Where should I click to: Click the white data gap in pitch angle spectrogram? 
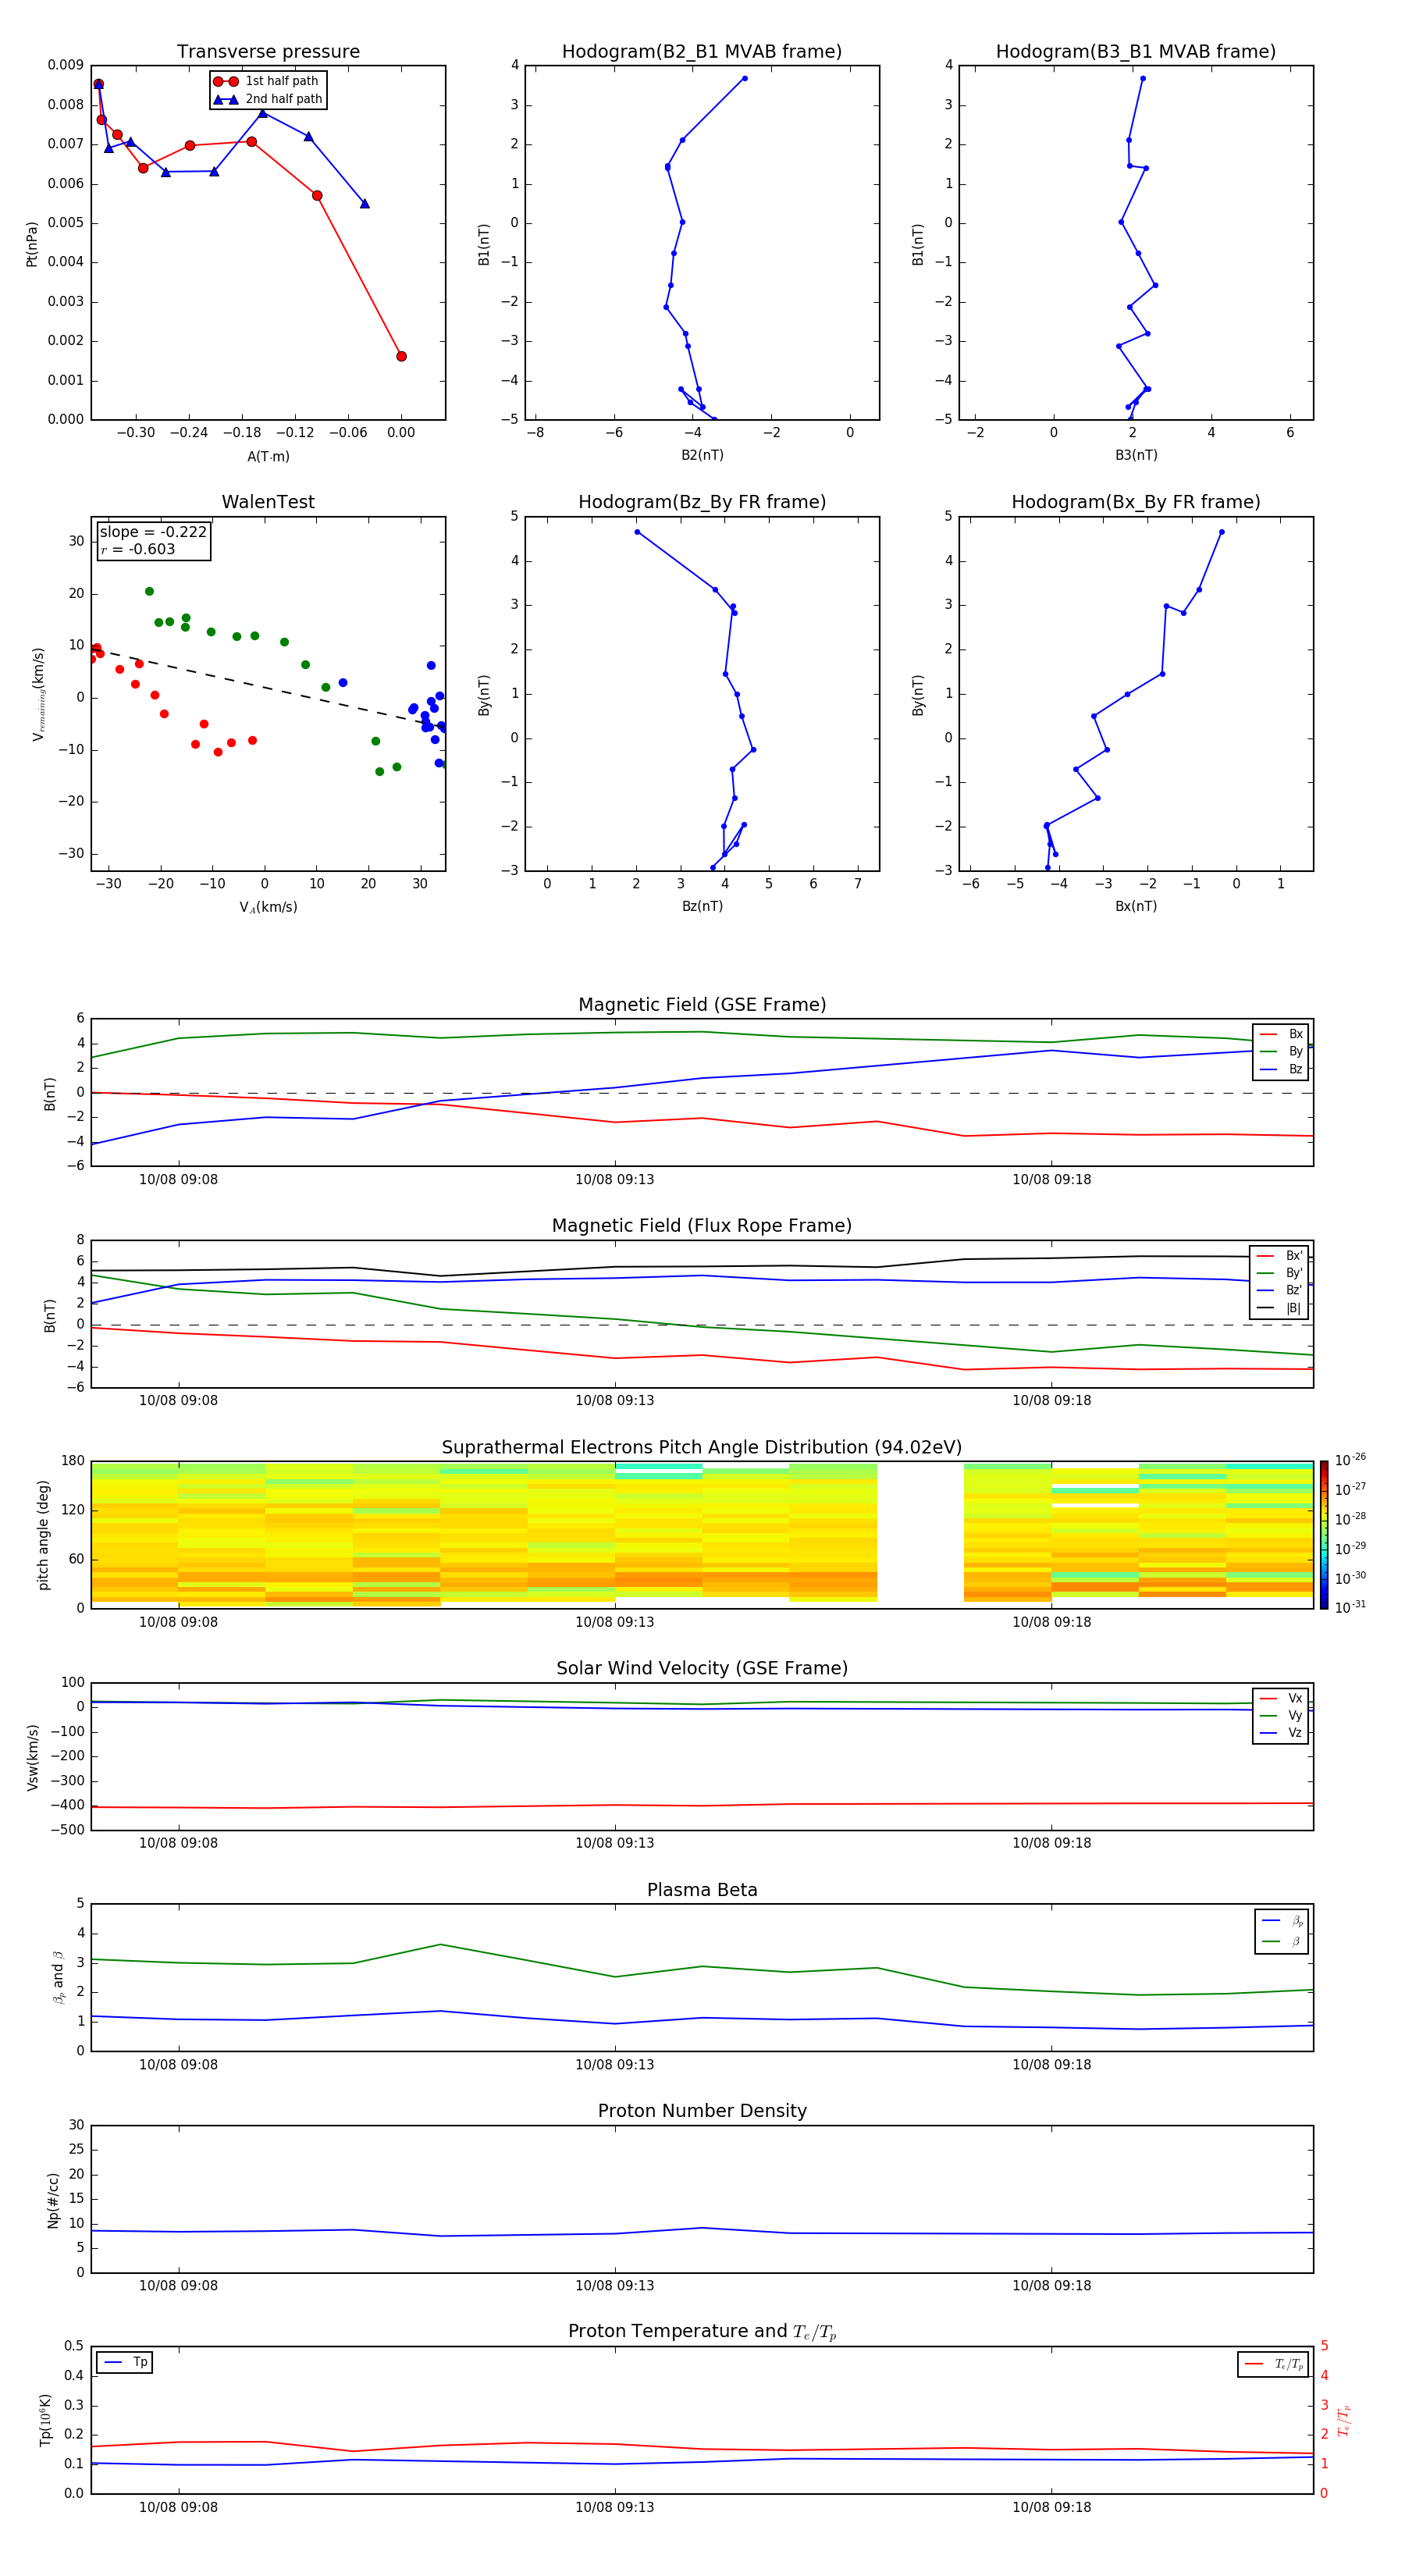(920, 1535)
